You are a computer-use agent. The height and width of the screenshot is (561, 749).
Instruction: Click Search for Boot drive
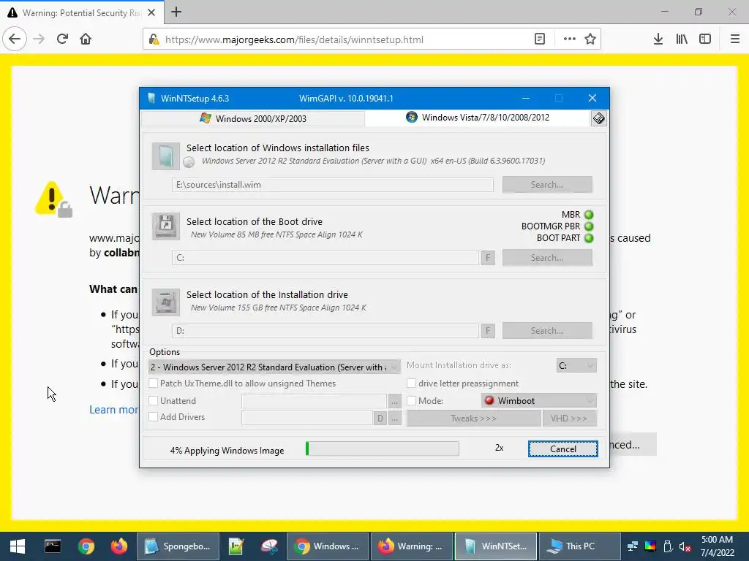pyautogui.click(x=547, y=258)
